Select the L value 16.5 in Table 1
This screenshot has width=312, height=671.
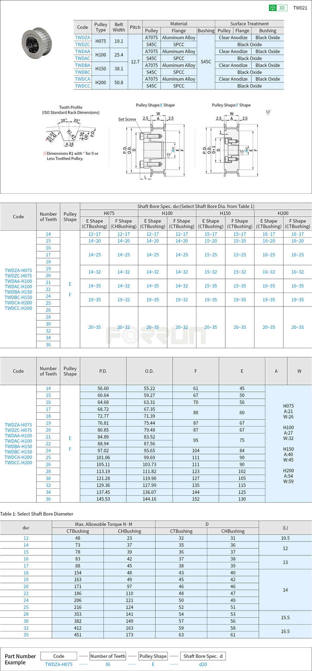[285, 632]
